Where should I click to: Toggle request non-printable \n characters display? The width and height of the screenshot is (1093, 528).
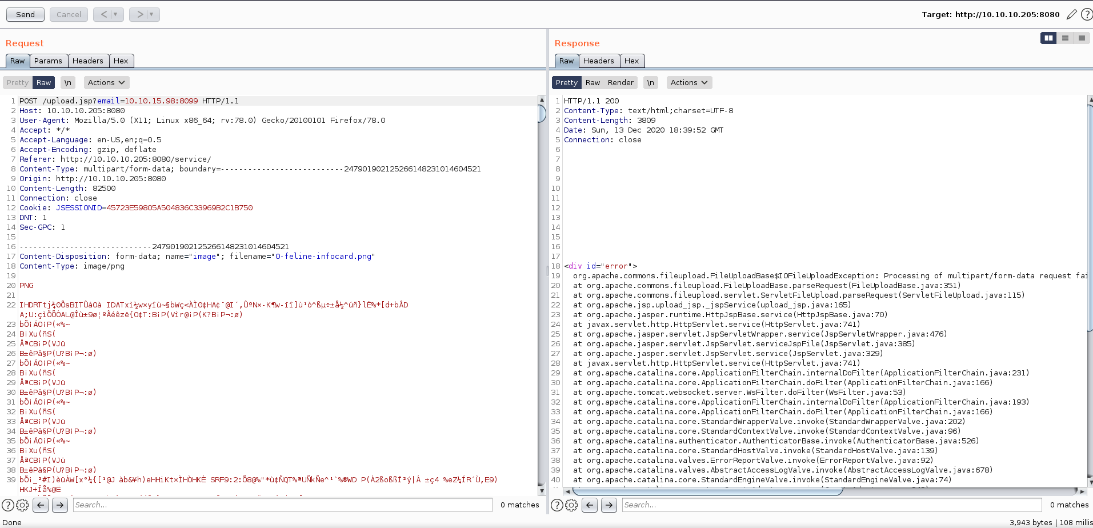tap(68, 83)
